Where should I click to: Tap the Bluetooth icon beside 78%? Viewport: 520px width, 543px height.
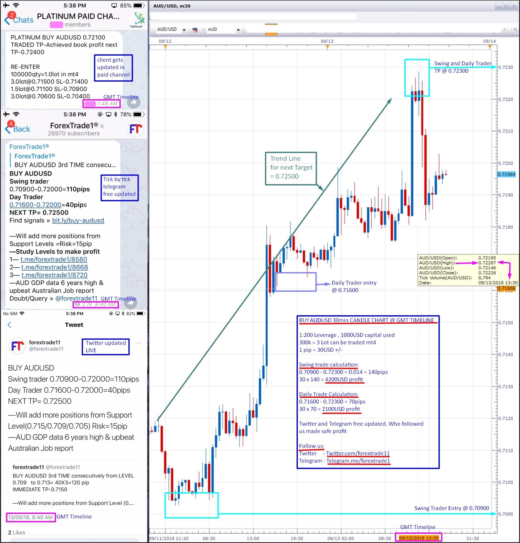point(116,114)
